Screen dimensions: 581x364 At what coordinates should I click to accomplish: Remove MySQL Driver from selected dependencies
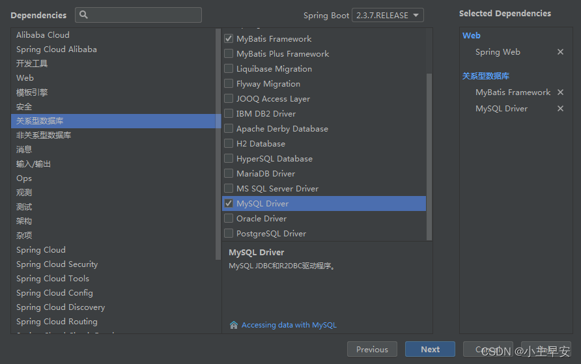point(560,109)
